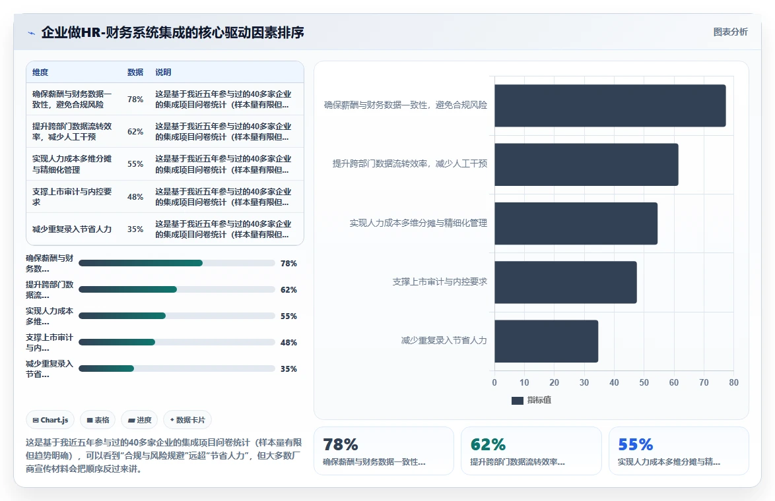Click the x-axis tick value 80
Screen dimensions: 775x501
click(733, 382)
